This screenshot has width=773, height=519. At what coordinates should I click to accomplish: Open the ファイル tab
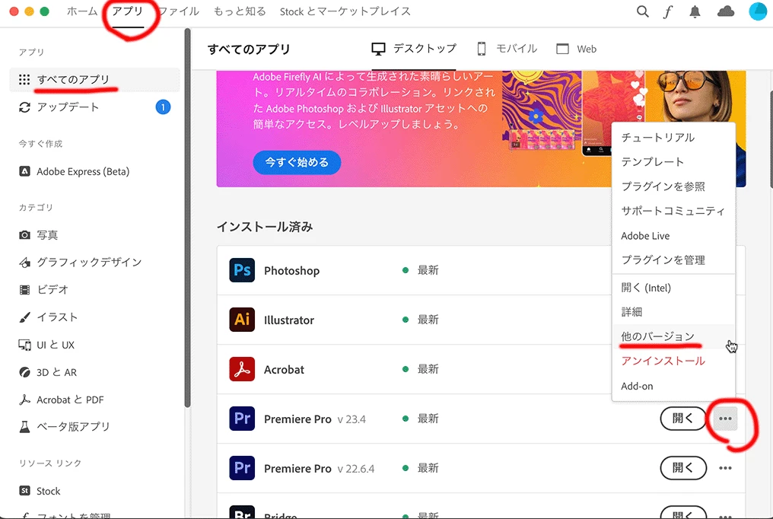tap(179, 11)
